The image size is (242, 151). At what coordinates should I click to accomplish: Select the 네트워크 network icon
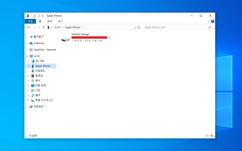[31, 107]
